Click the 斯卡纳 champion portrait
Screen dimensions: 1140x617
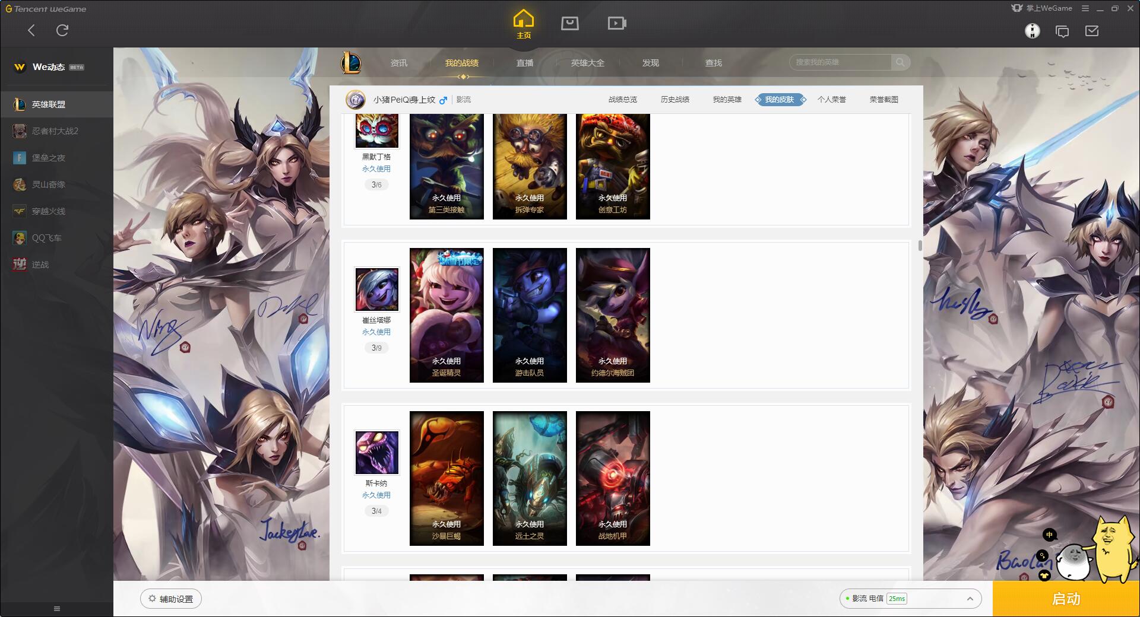point(376,452)
